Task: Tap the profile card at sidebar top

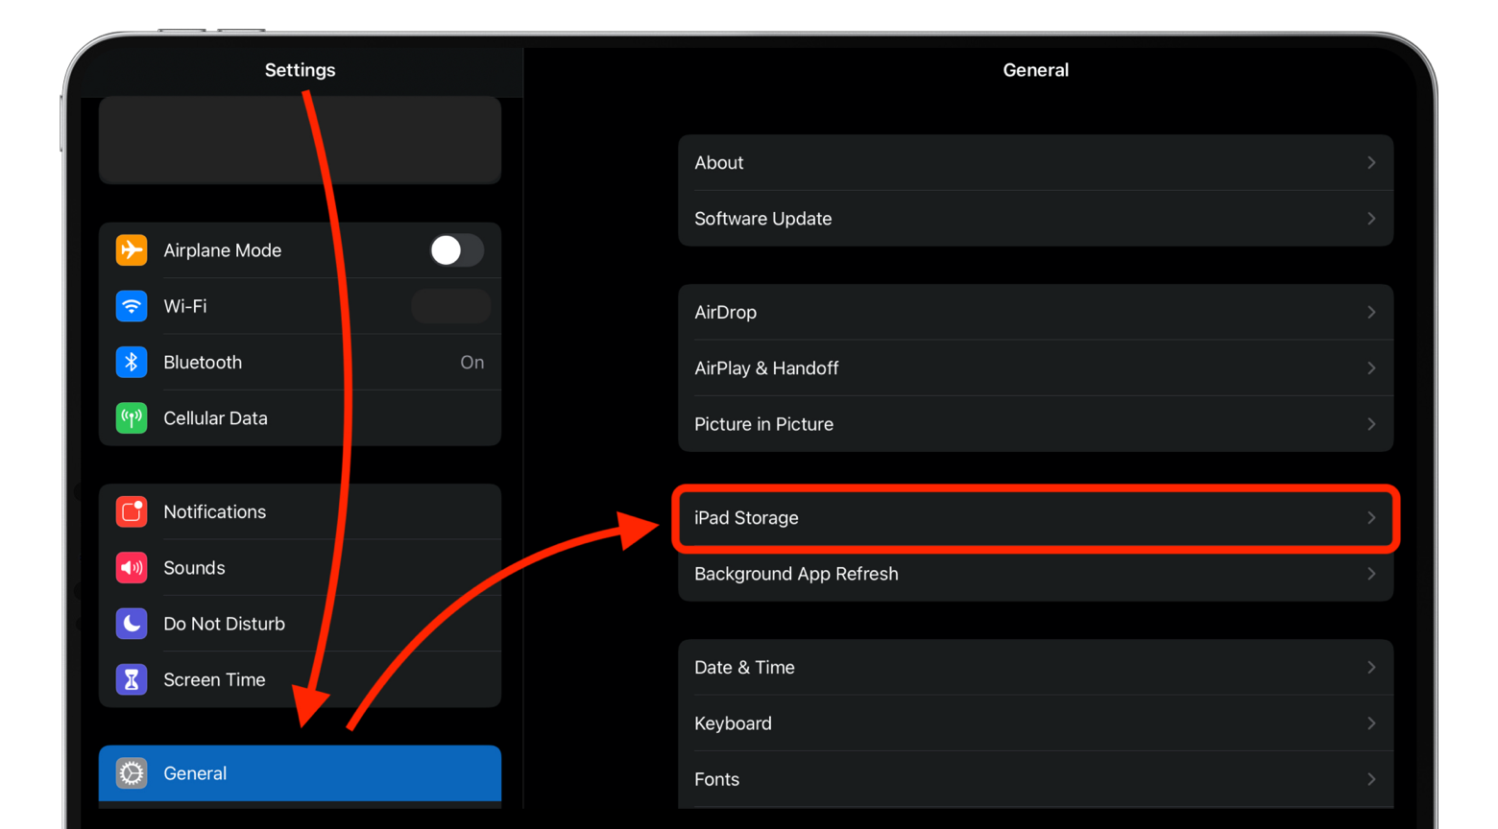Action: tap(300, 140)
